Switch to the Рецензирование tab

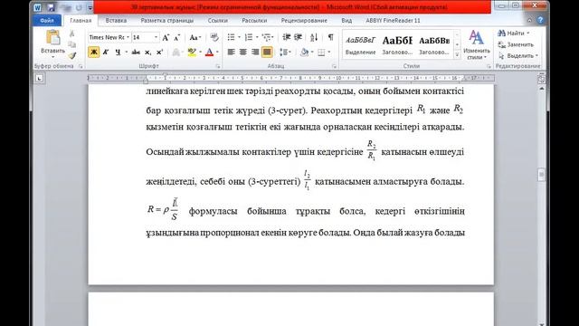pos(304,20)
